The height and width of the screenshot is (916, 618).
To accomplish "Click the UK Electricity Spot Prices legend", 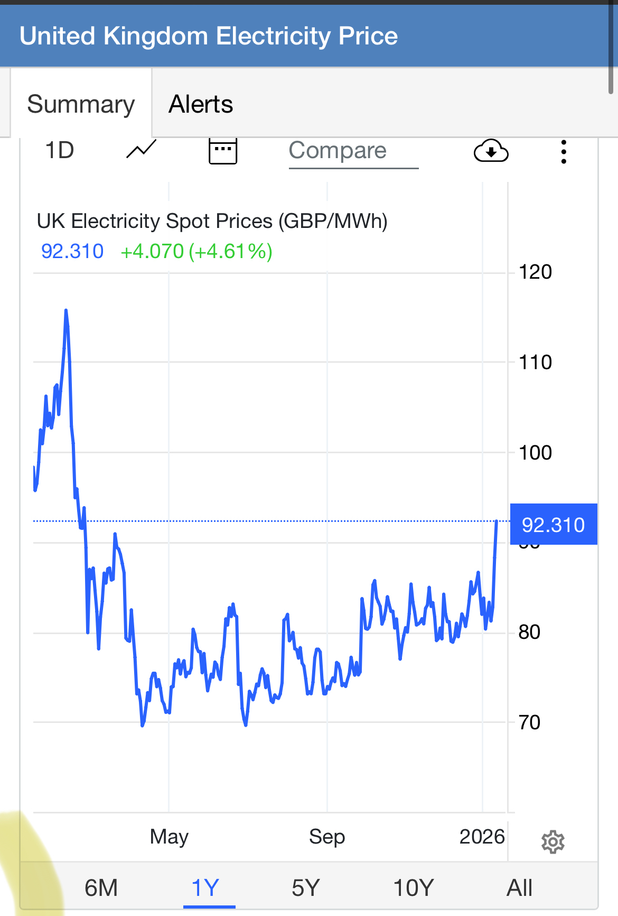I will coord(212,221).
